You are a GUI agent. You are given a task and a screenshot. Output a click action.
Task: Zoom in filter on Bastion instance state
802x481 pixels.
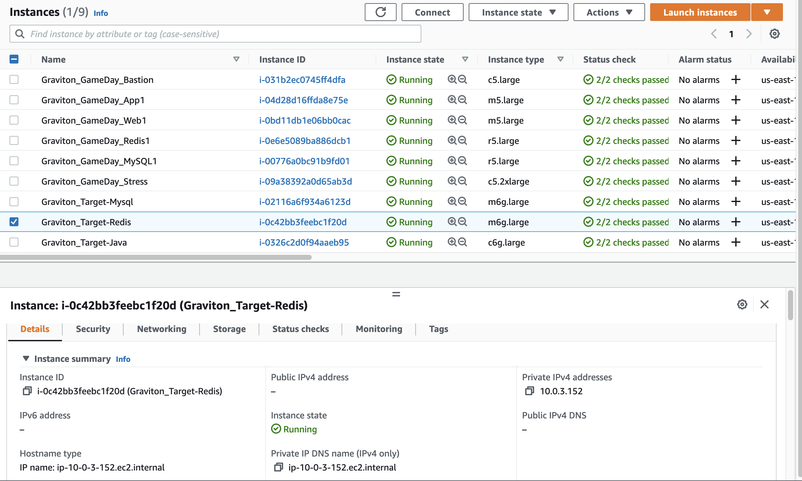(x=452, y=79)
